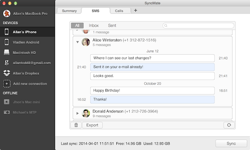The width and height of the screenshot is (250, 150).
Task: Click the Dropbox logo icon
Action: click(7, 73)
